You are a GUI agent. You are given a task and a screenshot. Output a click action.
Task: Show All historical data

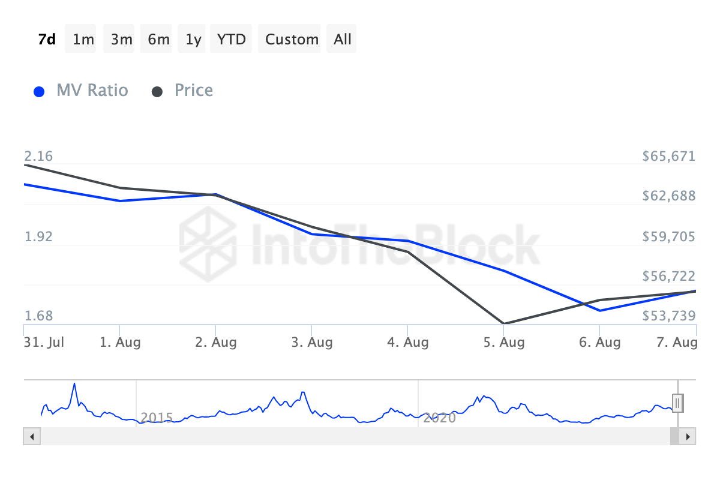(343, 40)
